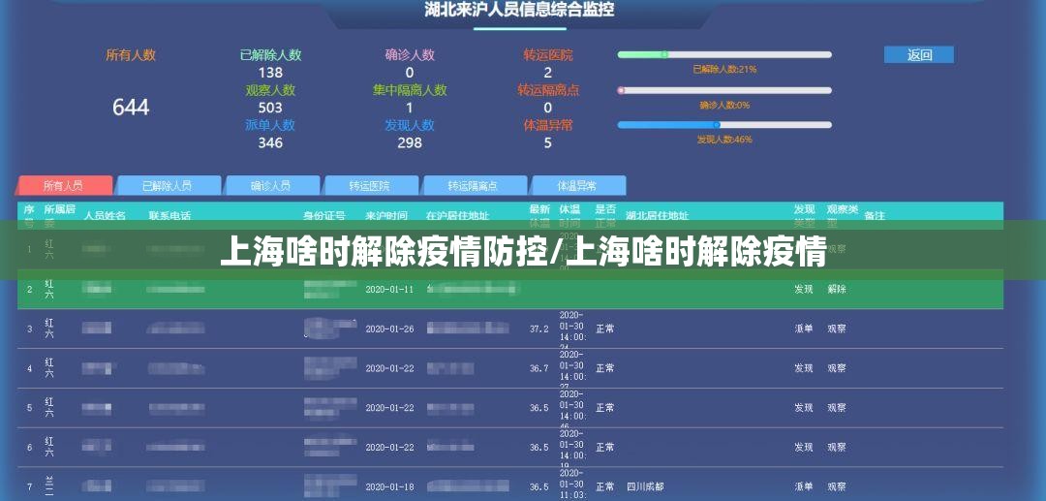
Task: Click the 集中隔离人数 statistic label
Action: [x=410, y=90]
